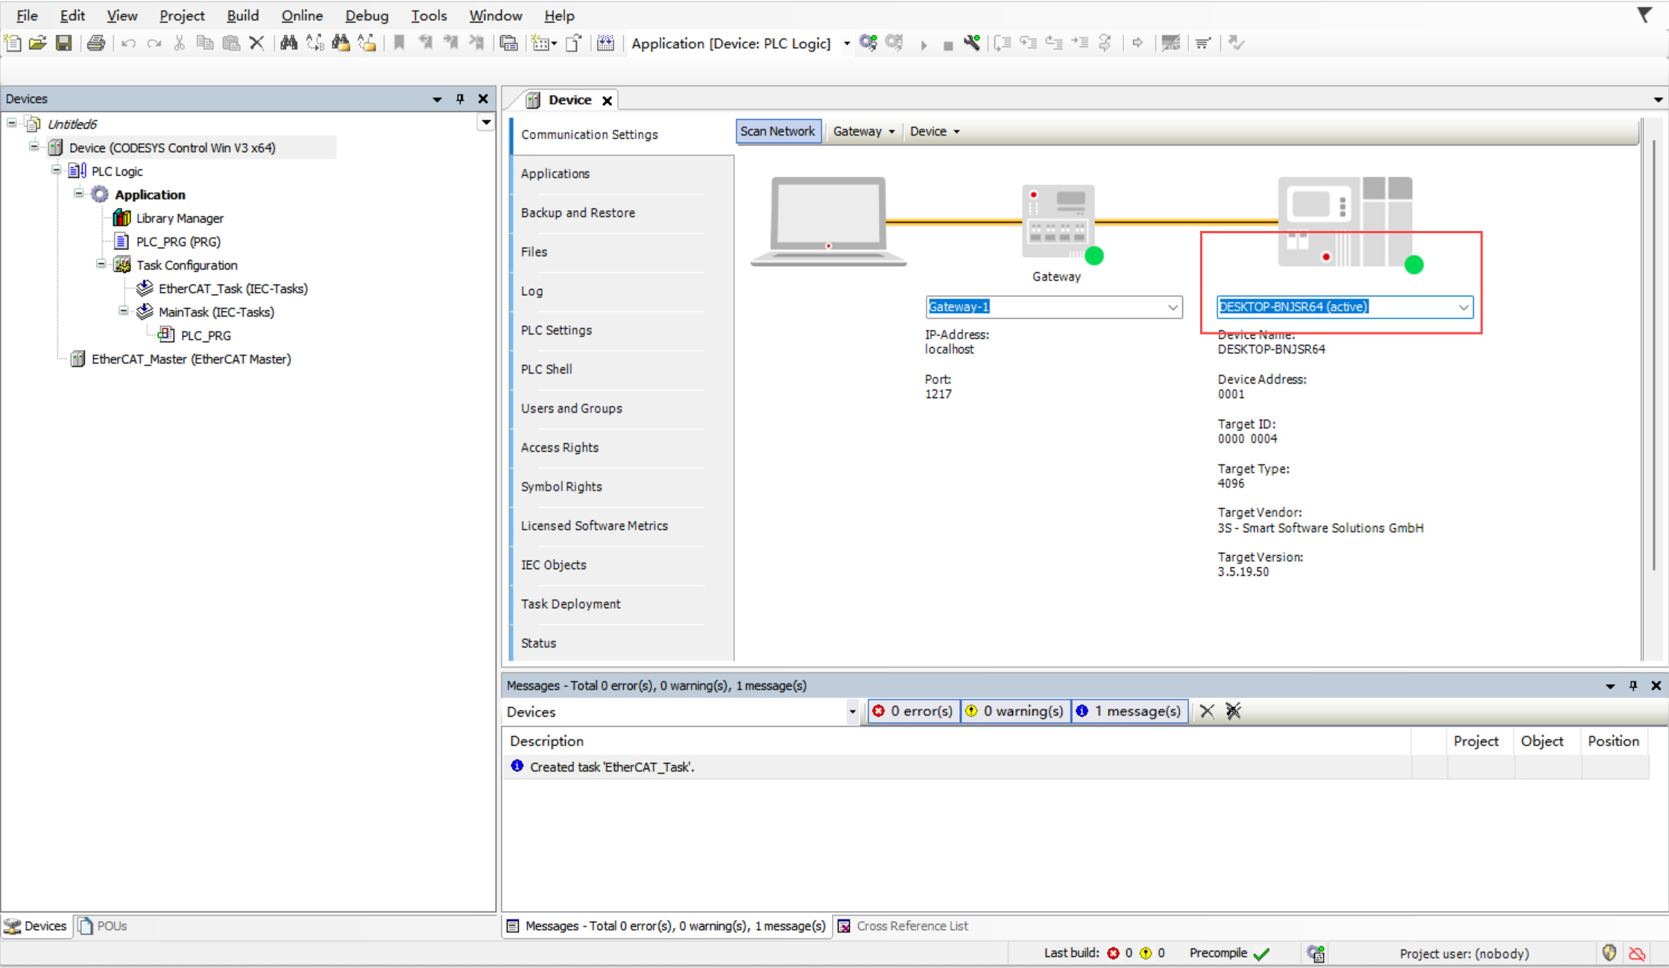Click the Find binoculars icon
The width and height of the screenshot is (1669, 968).
(x=288, y=43)
